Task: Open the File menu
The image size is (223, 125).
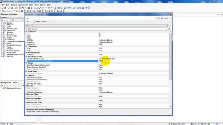Action: (3, 5)
